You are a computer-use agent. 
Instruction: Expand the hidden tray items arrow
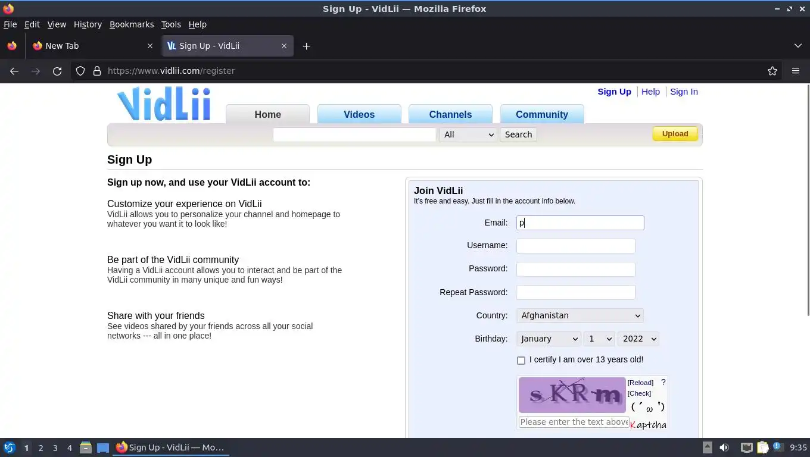pyautogui.click(x=707, y=447)
